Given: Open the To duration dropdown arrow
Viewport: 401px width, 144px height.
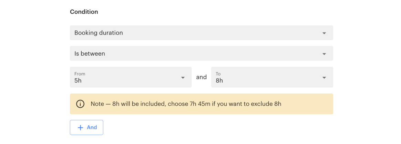Looking at the screenshot, I should 324,77.
